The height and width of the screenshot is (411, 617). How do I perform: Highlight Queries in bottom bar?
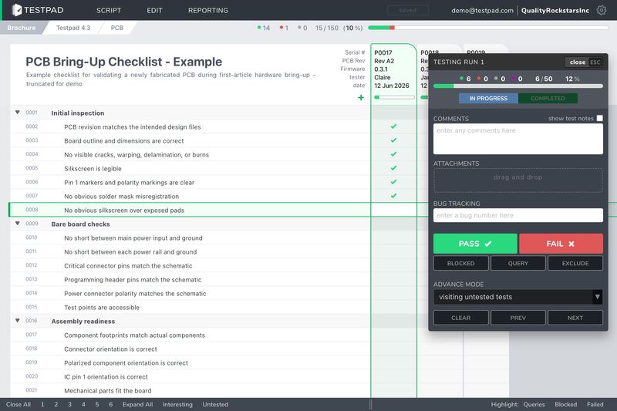(534, 404)
